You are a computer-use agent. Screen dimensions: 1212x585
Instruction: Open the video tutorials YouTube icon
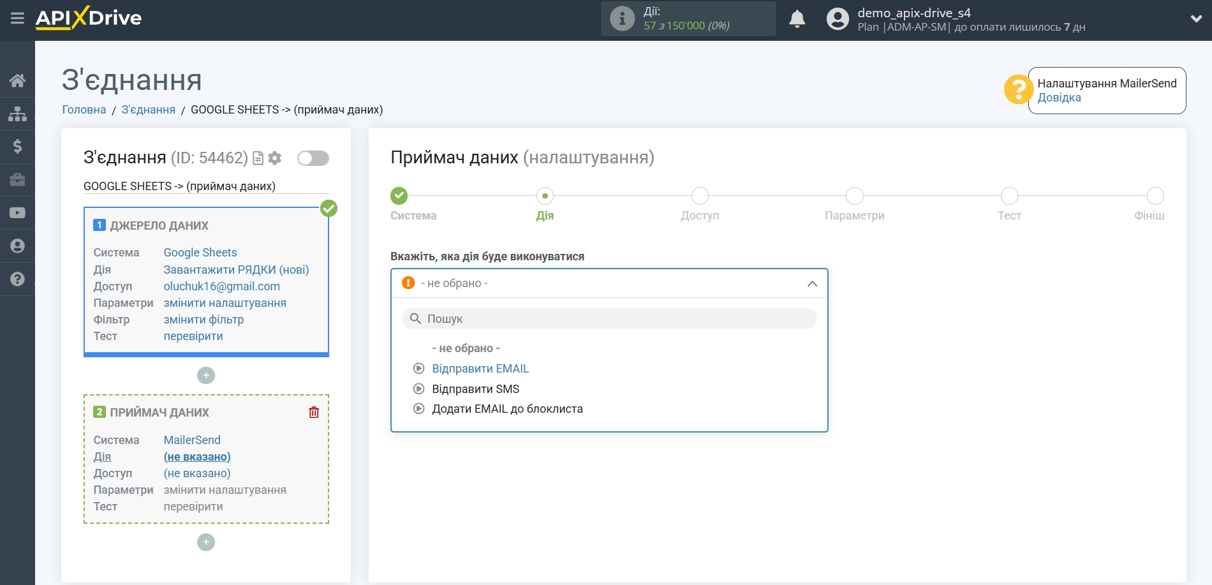click(x=17, y=213)
